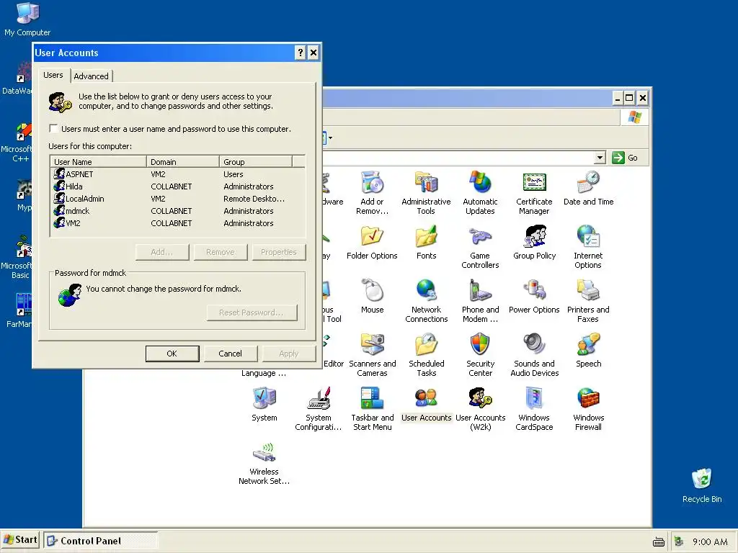Screen dimensions: 738x553
Task: Open Internet Options icon
Action: pyautogui.click(x=588, y=236)
